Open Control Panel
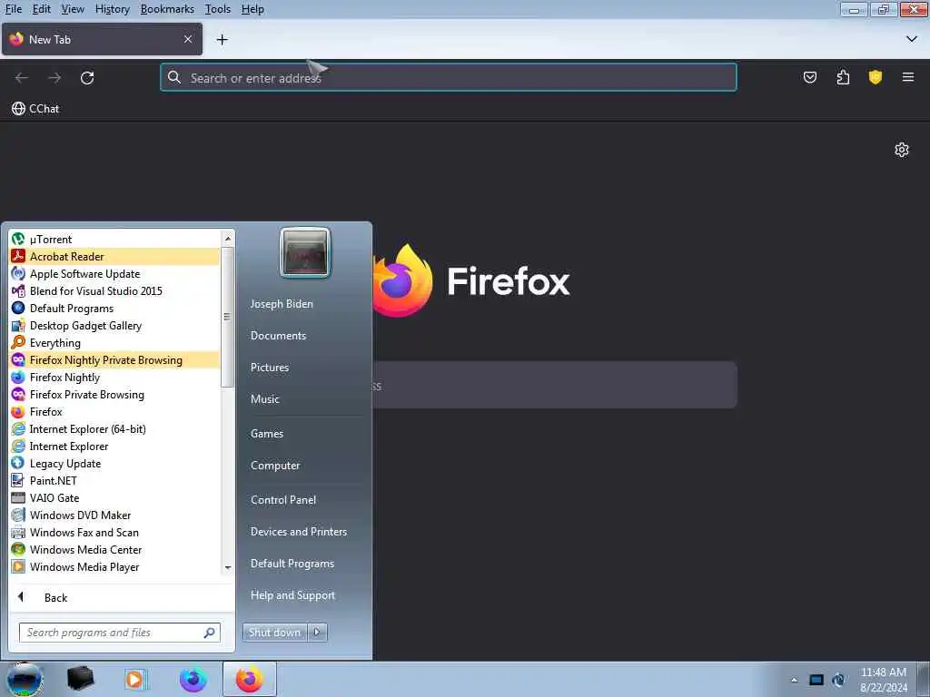 (x=283, y=500)
